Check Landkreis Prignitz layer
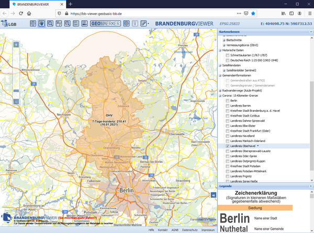Viewport: 314px width, 233px height. [228, 176]
